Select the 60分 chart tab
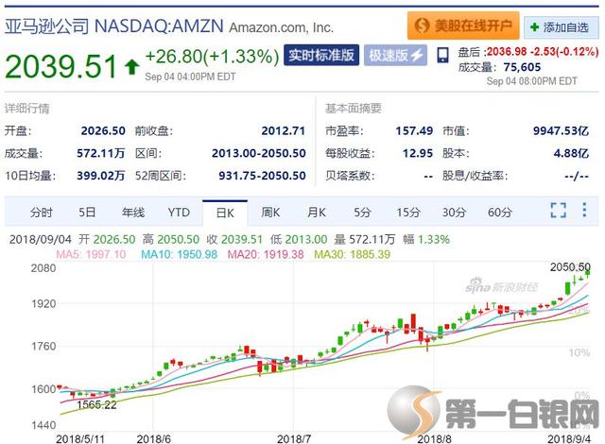Screen dimensions: 605x444 click(x=500, y=213)
